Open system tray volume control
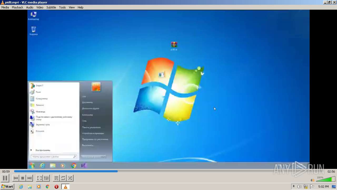This screenshot has height=190, width=337. coord(299,187)
